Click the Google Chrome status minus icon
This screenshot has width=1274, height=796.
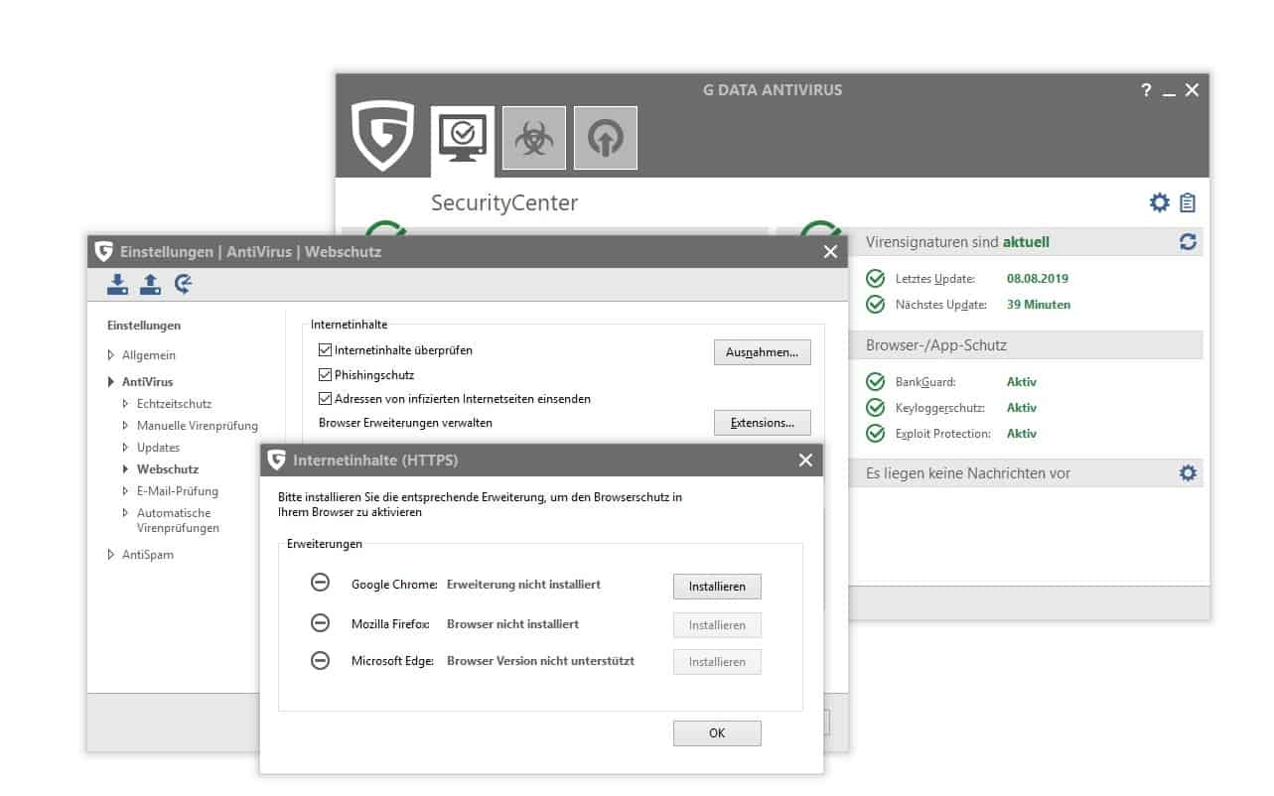[321, 584]
